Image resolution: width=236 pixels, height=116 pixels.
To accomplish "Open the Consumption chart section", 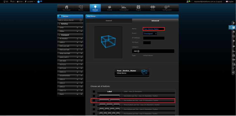I will click(124, 8).
